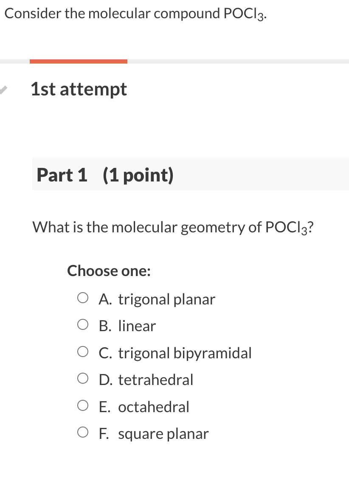This screenshot has height=491, width=349.
Task: Select radio button B for linear
Action: coord(83,324)
